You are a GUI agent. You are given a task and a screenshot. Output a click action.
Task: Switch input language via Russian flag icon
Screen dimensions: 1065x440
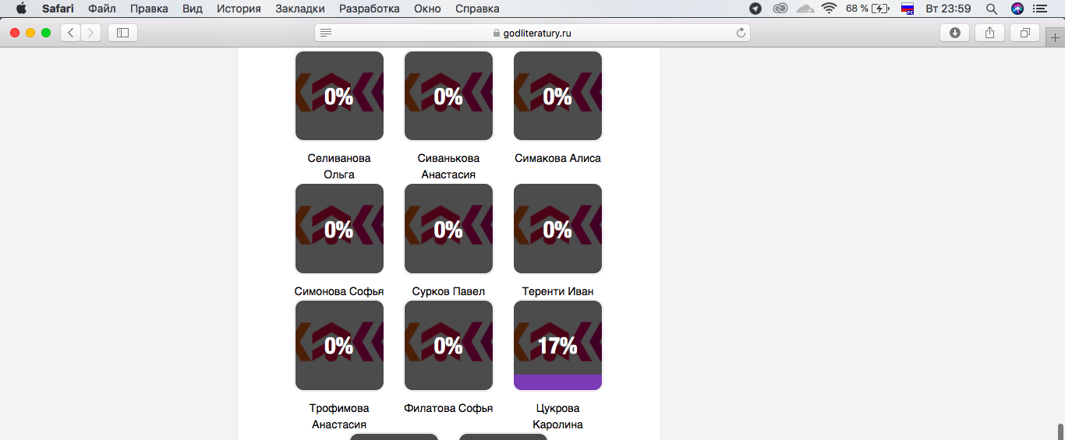coord(908,9)
